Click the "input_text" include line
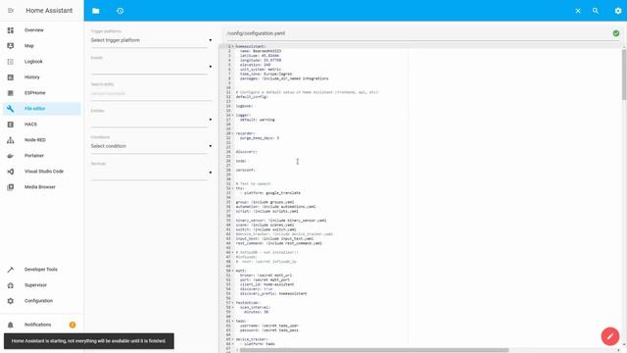The width and height of the screenshot is (627, 353). click(x=274, y=239)
